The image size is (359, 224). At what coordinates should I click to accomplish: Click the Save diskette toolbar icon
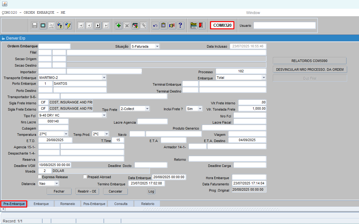click(35, 26)
